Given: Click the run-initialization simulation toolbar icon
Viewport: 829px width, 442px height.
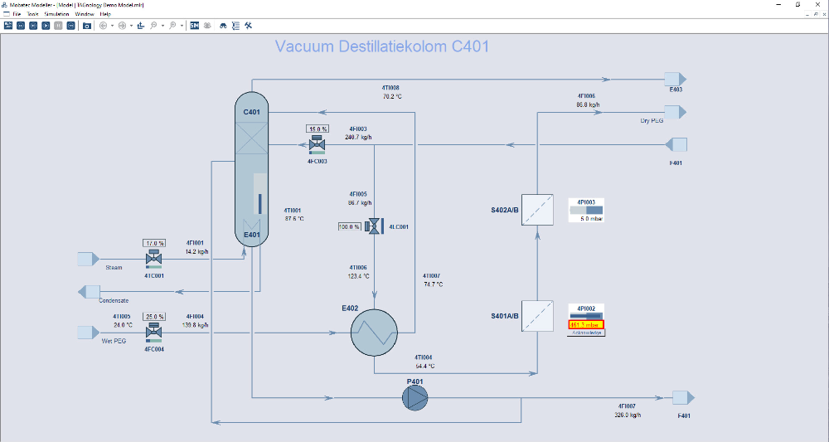Looking at the screenshot, I should tap(8, 26).
